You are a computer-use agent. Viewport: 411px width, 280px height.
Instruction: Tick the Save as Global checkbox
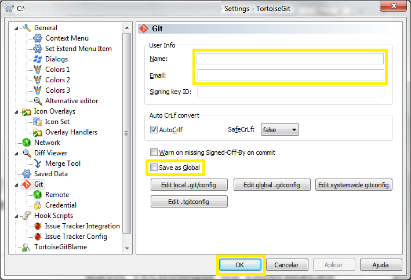154,168
